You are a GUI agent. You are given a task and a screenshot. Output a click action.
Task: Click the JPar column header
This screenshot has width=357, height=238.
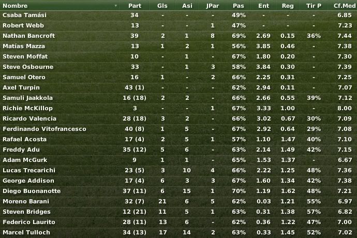(x=213, y=6)
